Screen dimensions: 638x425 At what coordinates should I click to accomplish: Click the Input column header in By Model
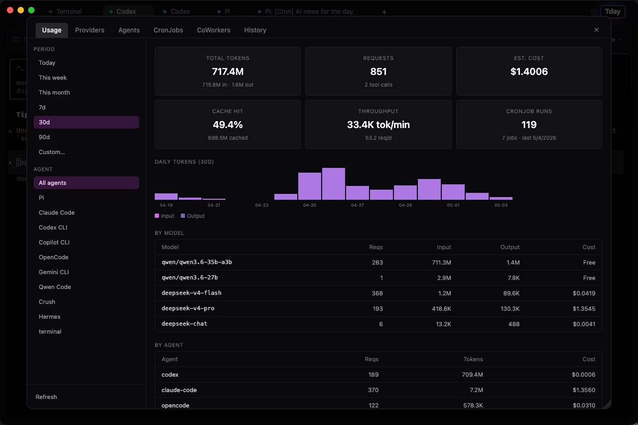(444, 247)
